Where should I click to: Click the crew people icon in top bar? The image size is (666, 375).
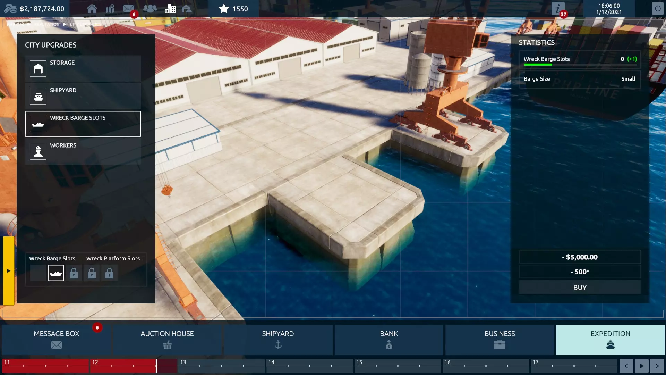click(150, 9)
